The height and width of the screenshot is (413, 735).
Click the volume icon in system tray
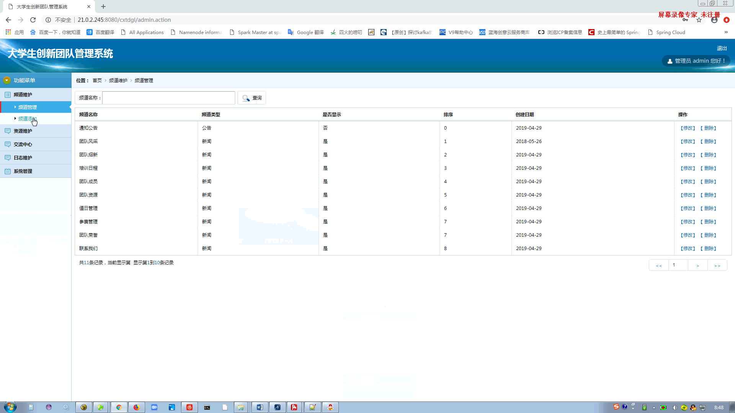[x=675, y=408]
